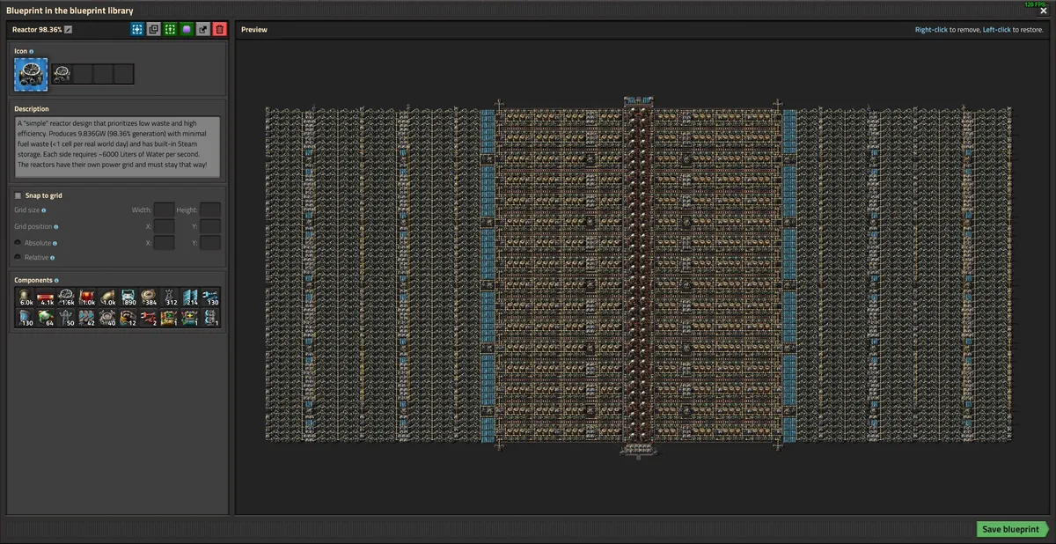
Task: Click the grid size Height field
Action: [210, 210]
